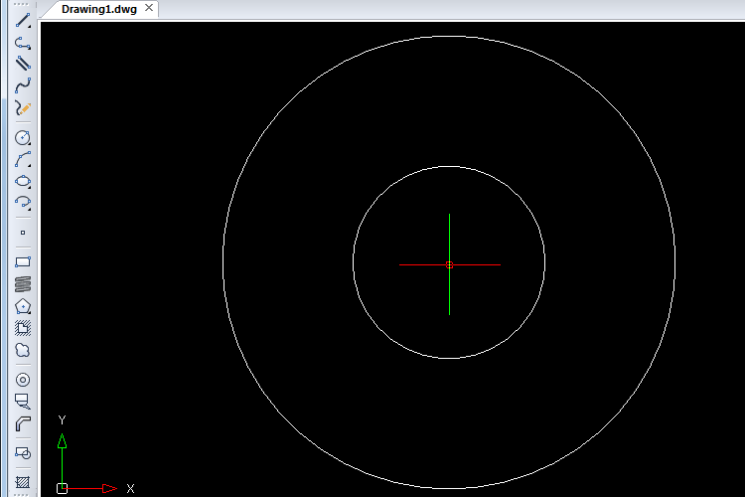Select the Multiline double-line tool
745x497 pixels.
(23, 64)
